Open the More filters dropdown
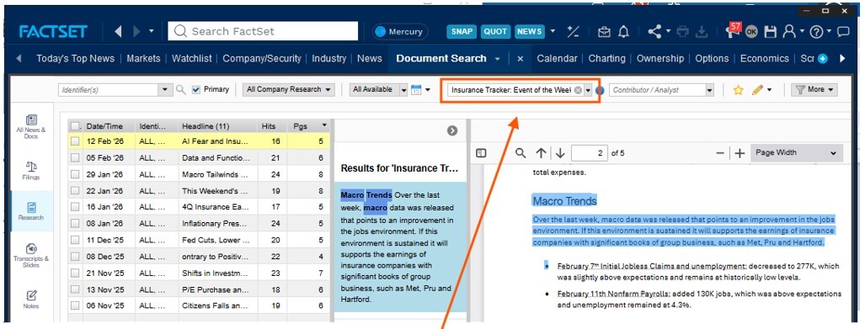The height and width of the screenshot is (329, 865). coord(814,90)
